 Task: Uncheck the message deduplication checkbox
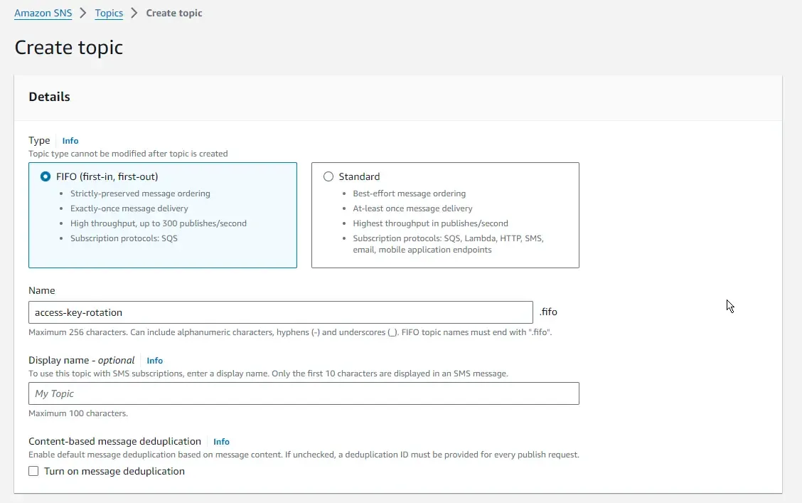point(33,471)
